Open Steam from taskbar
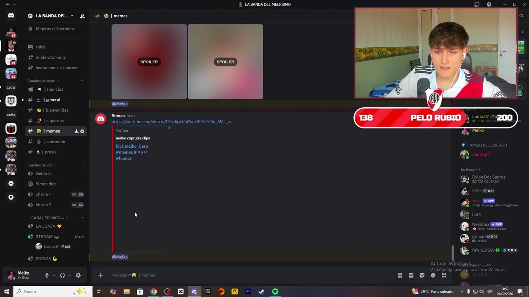Screen dimensions: 529x297 pyautogui.click(x=262, y=292)
